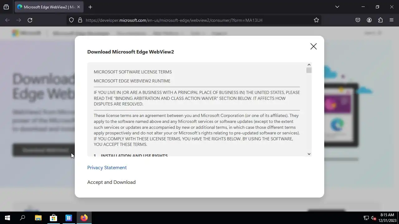Click the license terms scrollbar up arrow
Screen dimensions: 399x224
point(309,65)
